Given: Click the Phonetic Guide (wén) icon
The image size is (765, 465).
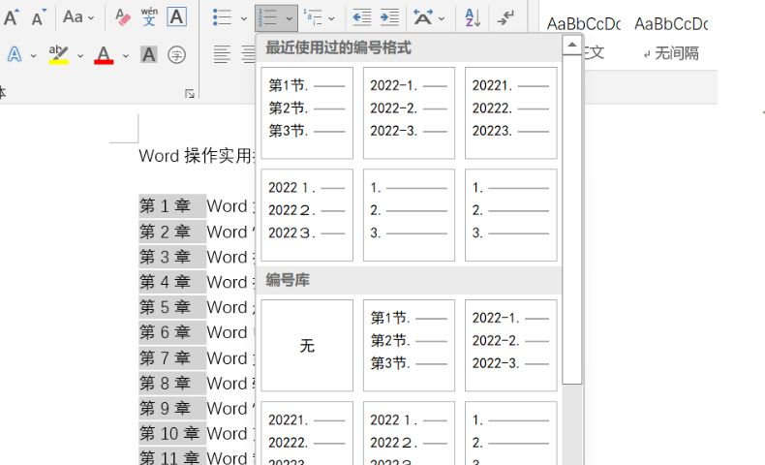Looking at the screenshot, I should 149,17.
